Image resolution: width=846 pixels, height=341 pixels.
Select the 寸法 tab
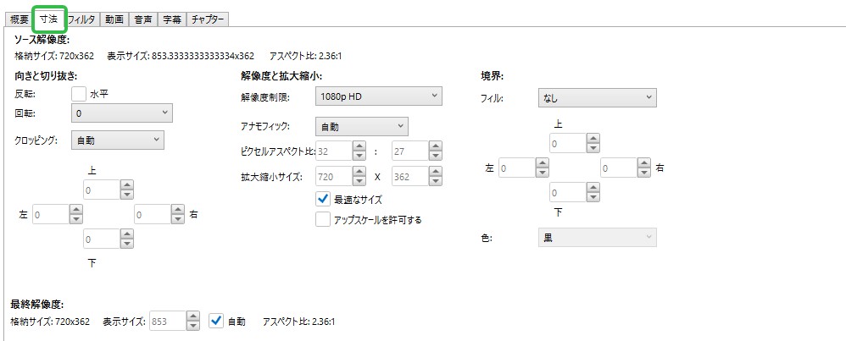pos(48,19)
